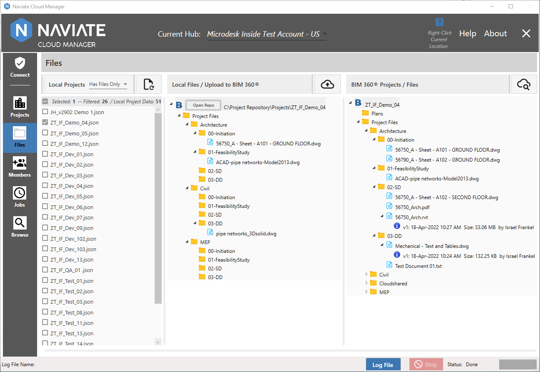540x372 pixels.
Task: Check the ZT_IF_Demo_05.json checkbox
Action: tap(45, 133)
